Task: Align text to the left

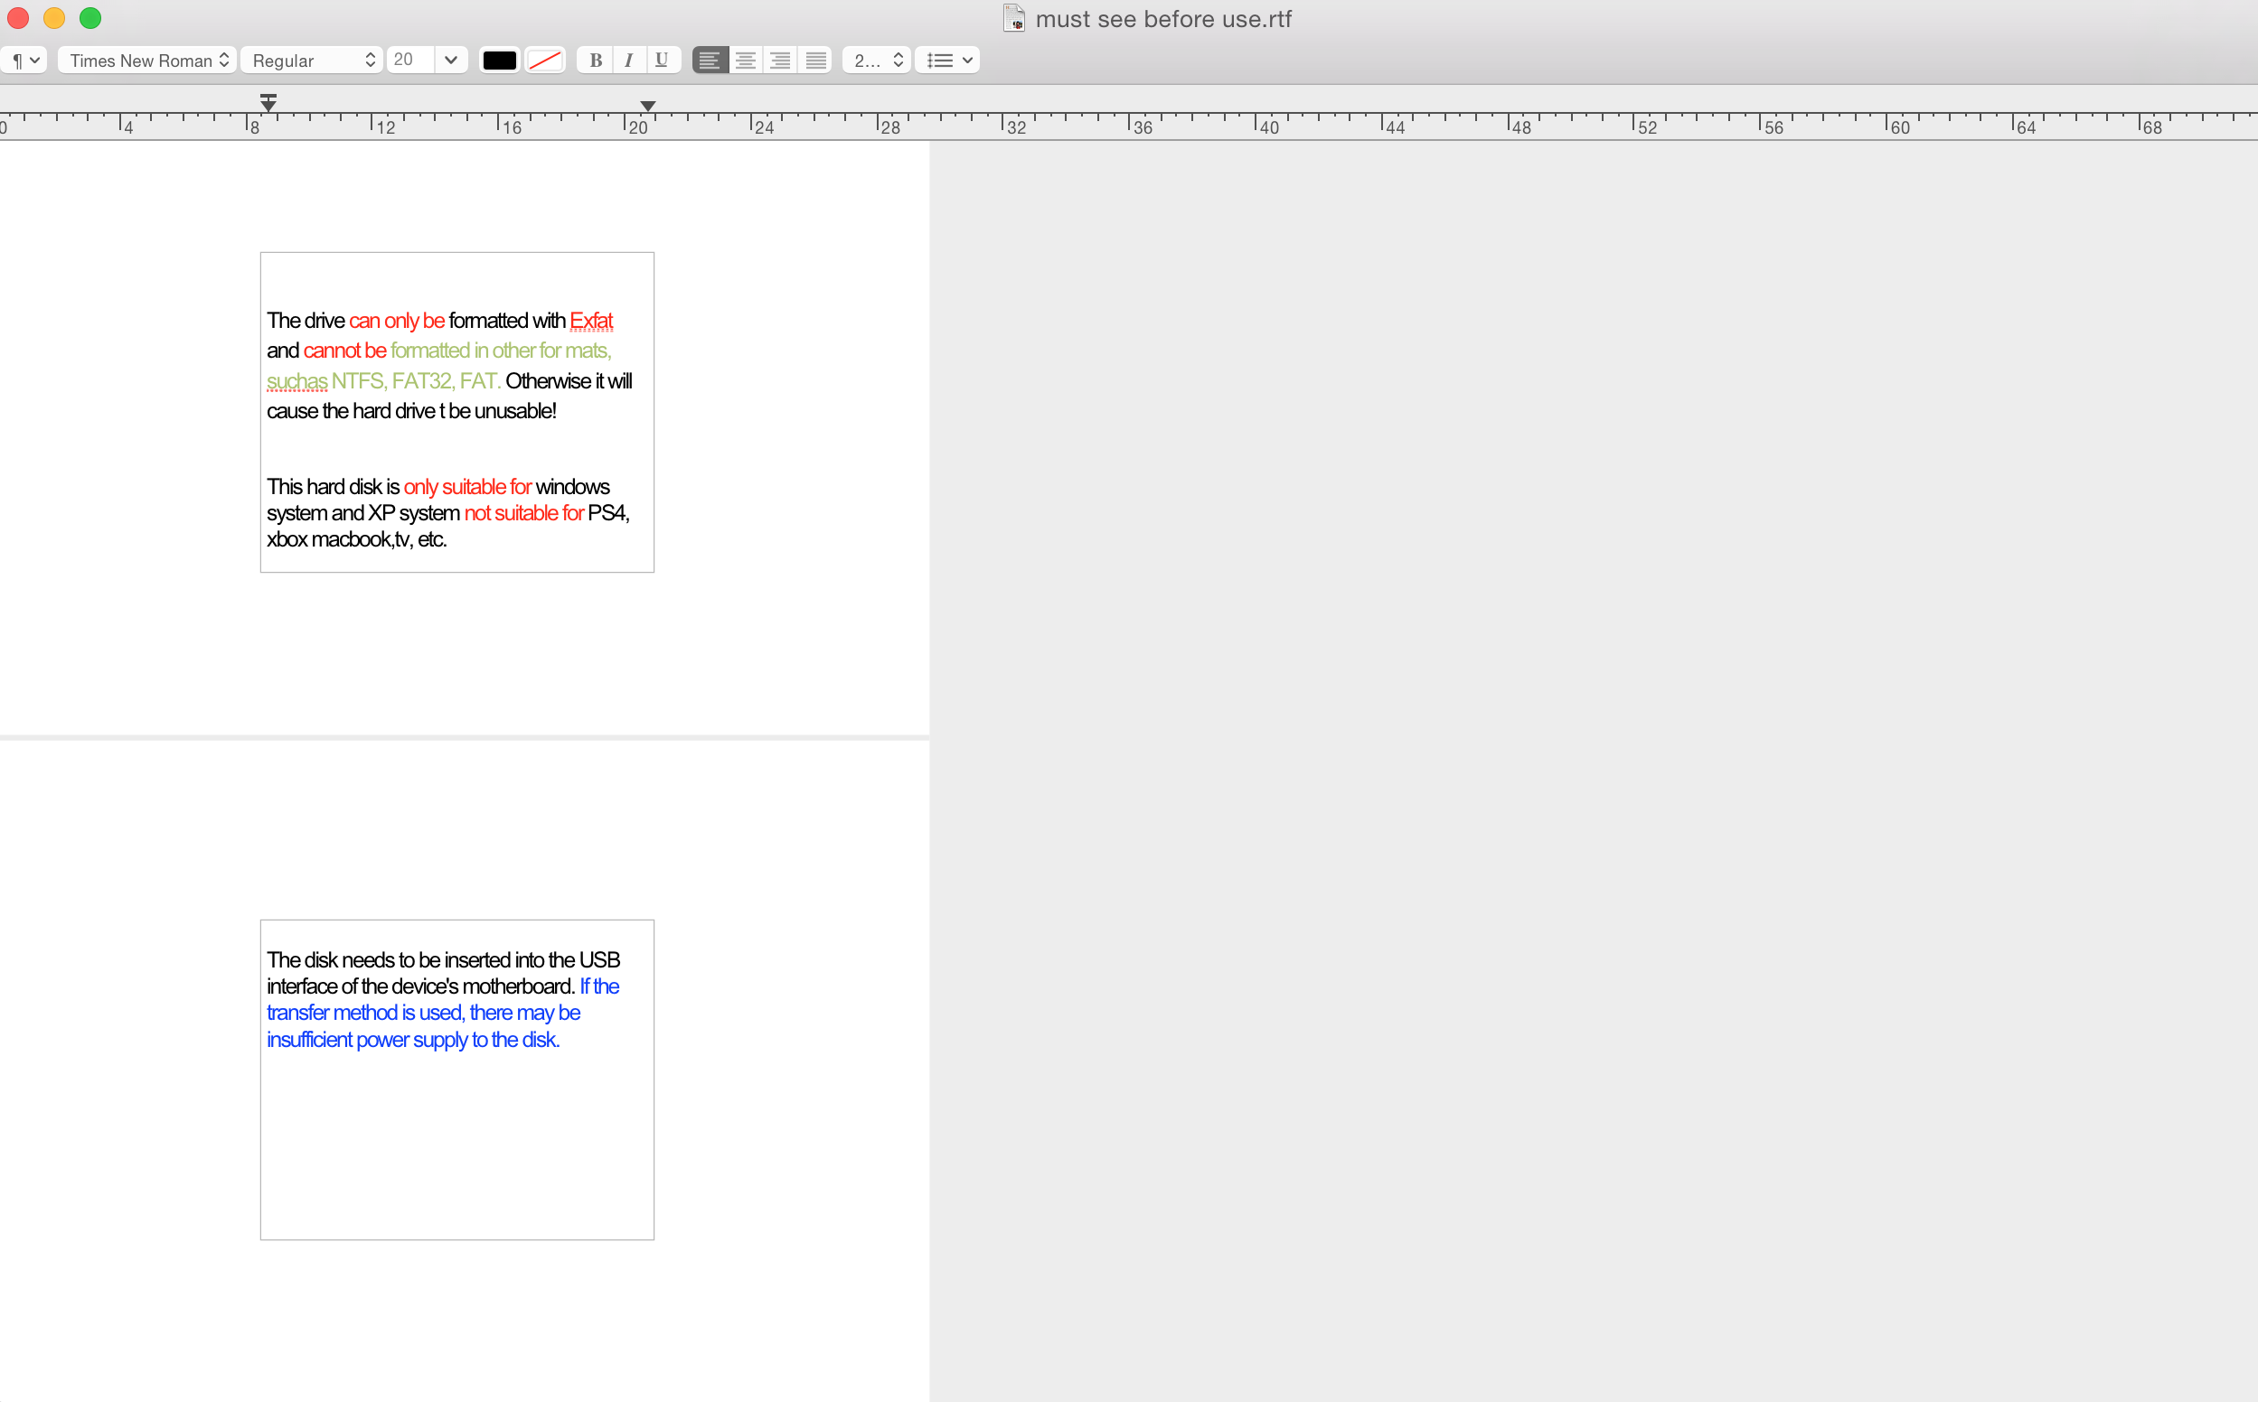Action: (x=710, y=61)
